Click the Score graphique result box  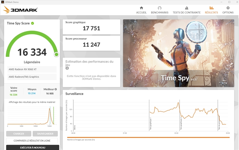pos(91,26)
